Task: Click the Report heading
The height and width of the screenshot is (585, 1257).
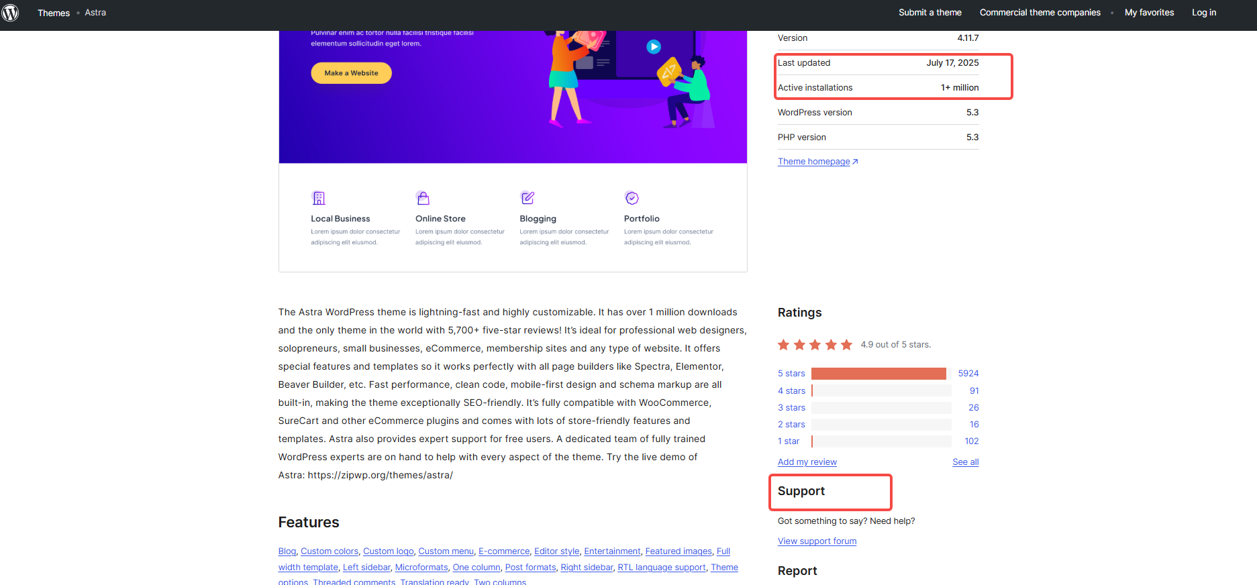Action: (x=797, y=571)
